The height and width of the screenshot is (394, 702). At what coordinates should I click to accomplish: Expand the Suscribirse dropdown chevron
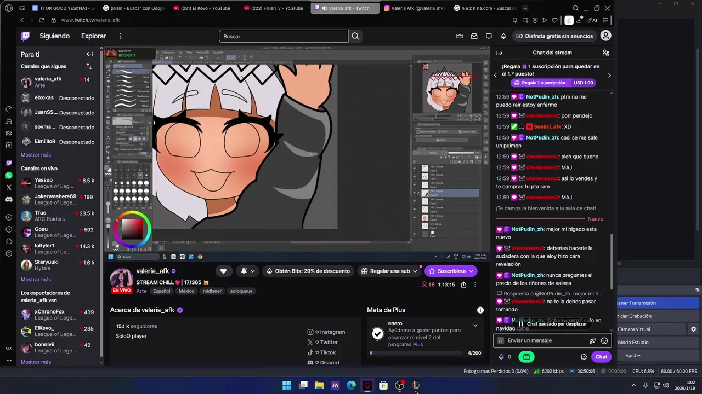tap(471, 271)
